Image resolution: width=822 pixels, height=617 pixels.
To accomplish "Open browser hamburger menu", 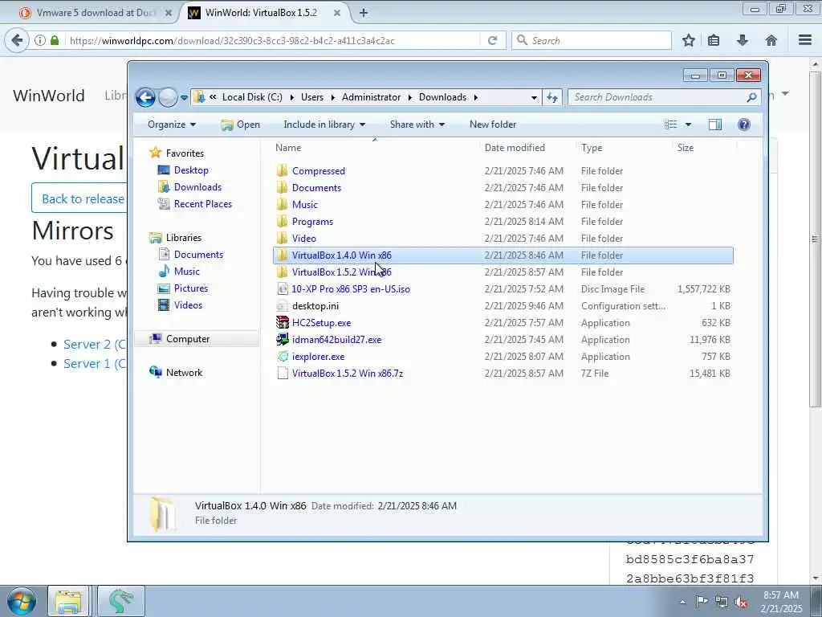I will 805,40.
